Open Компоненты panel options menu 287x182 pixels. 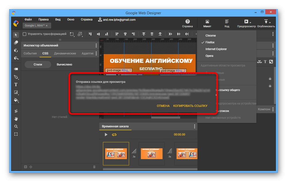point(273,109)
